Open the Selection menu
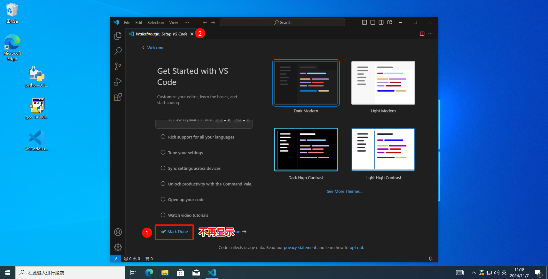This screenshot has height=279, width=548. (x=155, y=22)
